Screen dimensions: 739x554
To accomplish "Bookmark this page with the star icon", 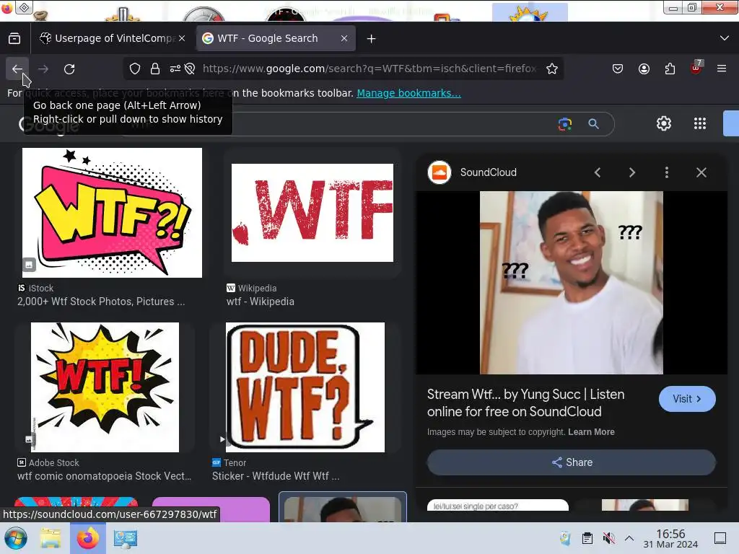I will click(x=552, y=69).
